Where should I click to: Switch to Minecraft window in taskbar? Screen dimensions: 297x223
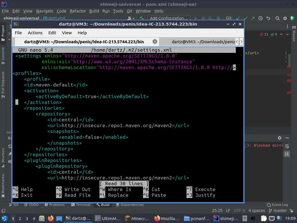coord(137,218)
